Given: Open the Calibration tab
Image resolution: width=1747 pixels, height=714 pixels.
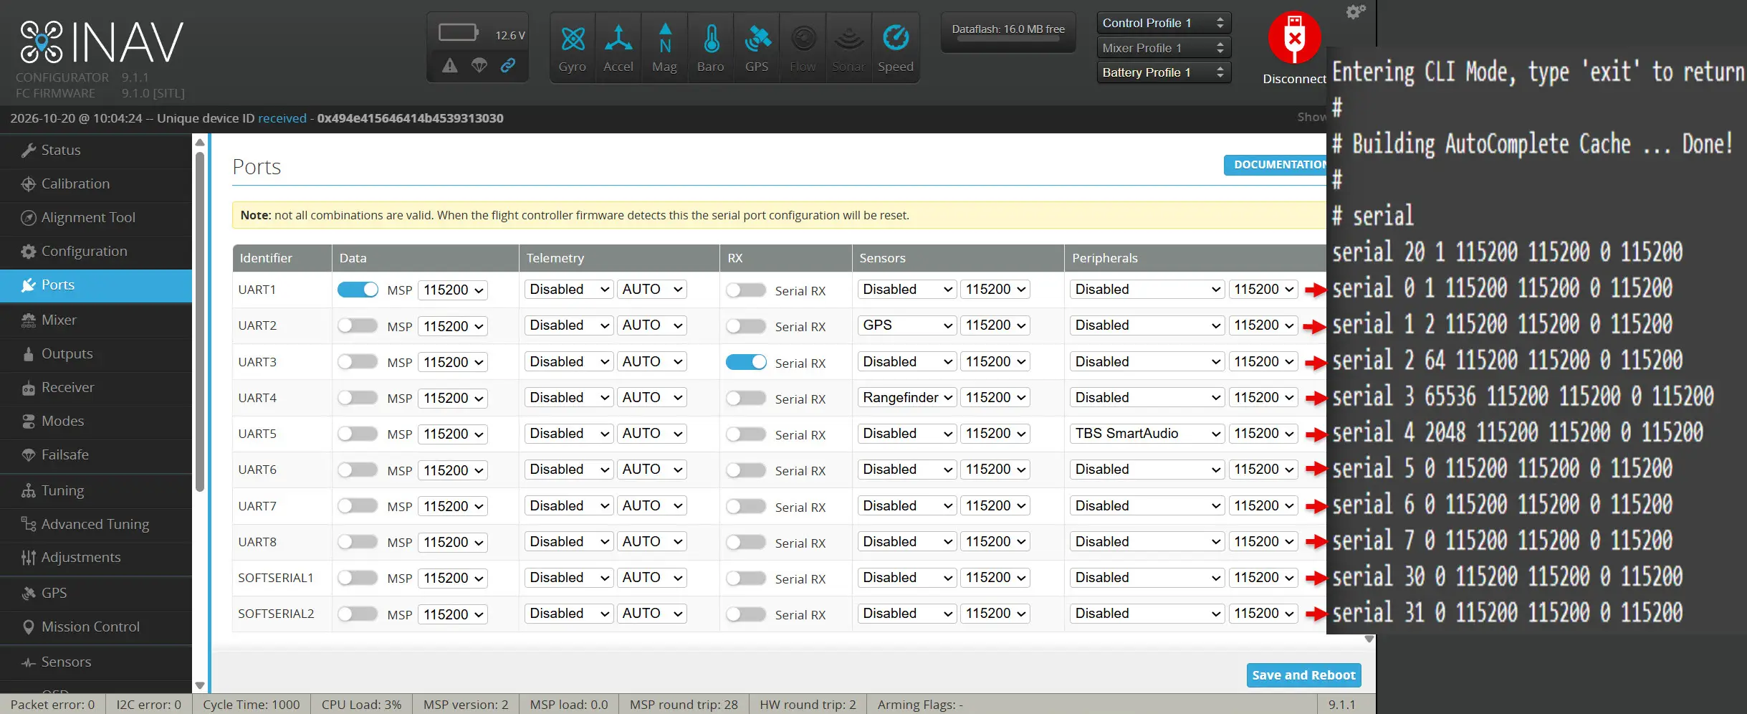Looking at the screenshot, I should [96, 184].
